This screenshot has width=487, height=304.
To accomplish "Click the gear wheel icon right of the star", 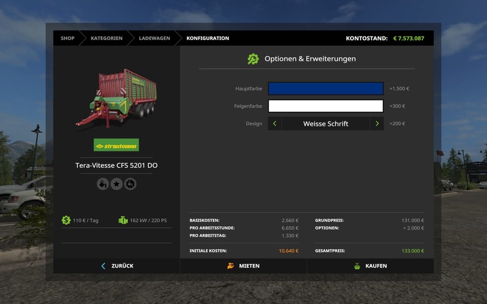I will [x=130, y=184].
